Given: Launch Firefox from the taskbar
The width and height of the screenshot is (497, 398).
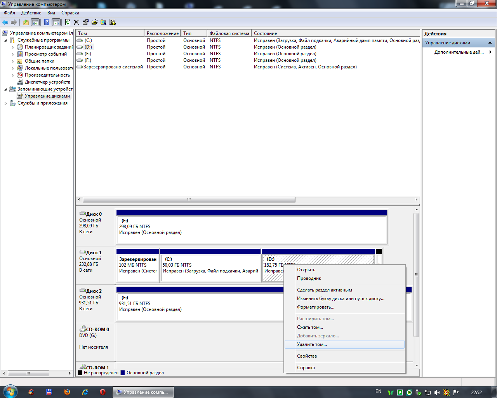Looking at the screenshot, I should (x=67, y=392).
